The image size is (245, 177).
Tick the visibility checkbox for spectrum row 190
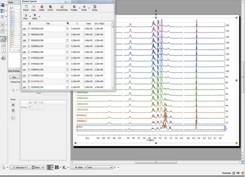tap(29, 29)
